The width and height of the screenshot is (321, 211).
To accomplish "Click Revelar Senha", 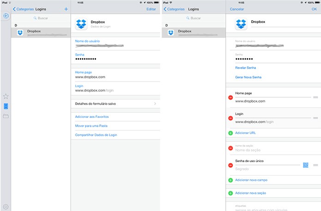I will tap(245, 68).
